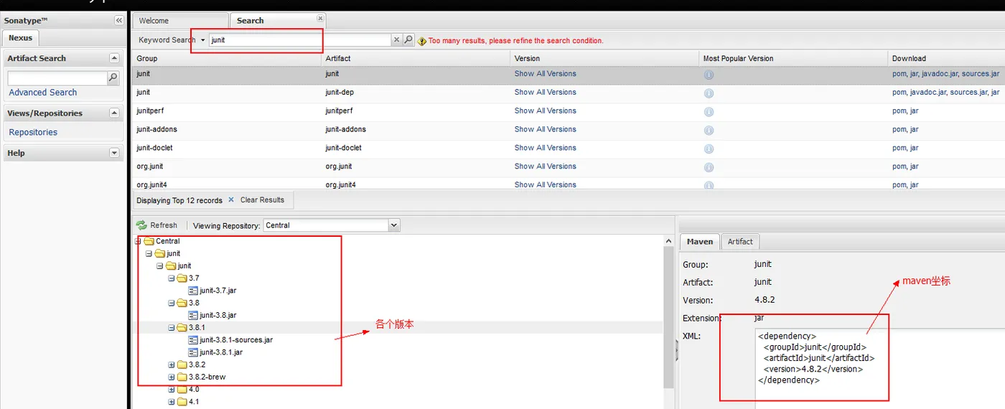Focus the sidebar Artifact Search box
Screen dimensions: 1005x409
pos(57,77)
